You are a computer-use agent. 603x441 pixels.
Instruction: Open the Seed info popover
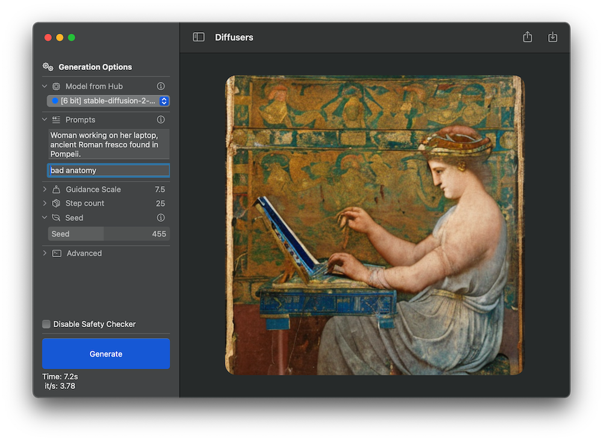160,217
